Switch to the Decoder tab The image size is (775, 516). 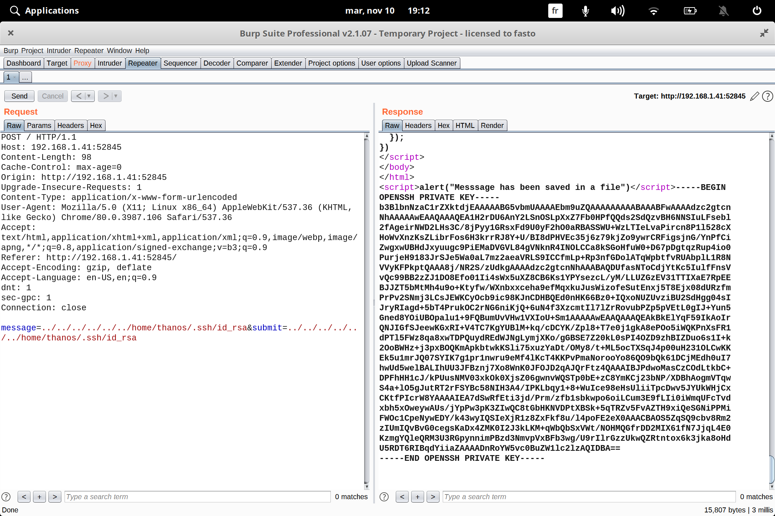[217, 63]
